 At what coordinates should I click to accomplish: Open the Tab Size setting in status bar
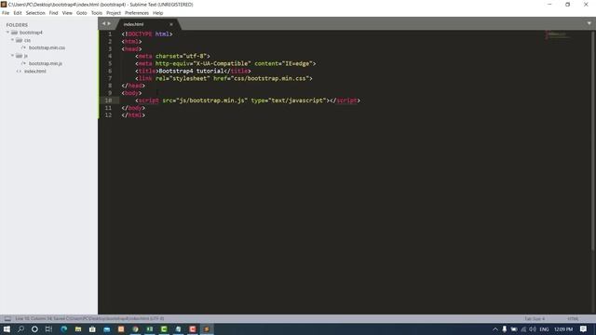click(535, 318)
